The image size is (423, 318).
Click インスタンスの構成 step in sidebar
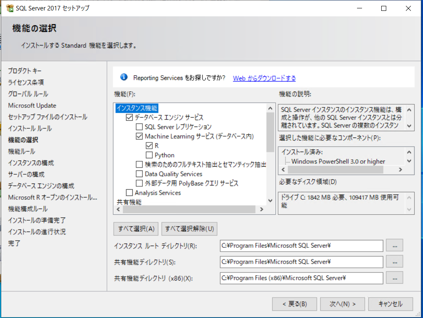[31, 163]
